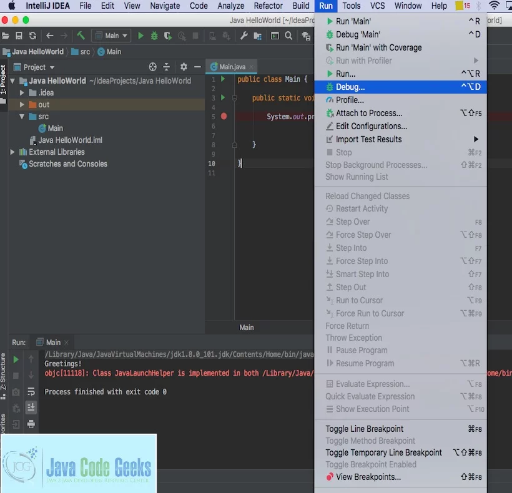Open the Project panel gear settings

point(184,67)
